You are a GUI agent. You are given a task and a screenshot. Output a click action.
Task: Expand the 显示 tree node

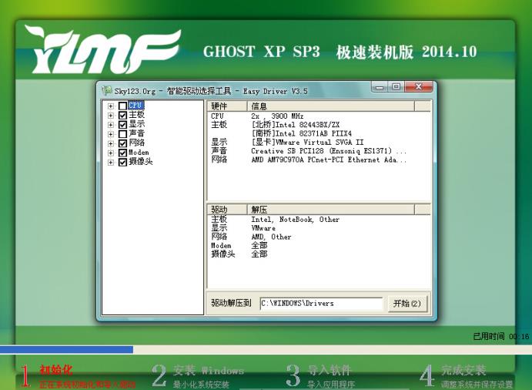click(x=111, y=125)
